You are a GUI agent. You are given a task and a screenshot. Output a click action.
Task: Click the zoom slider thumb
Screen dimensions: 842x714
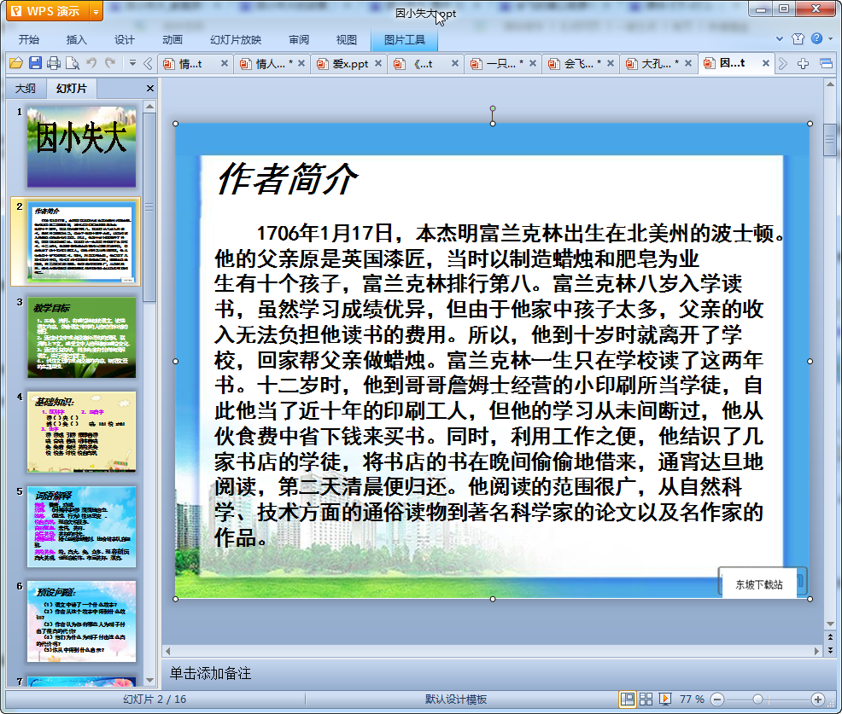tap(757, 699)
